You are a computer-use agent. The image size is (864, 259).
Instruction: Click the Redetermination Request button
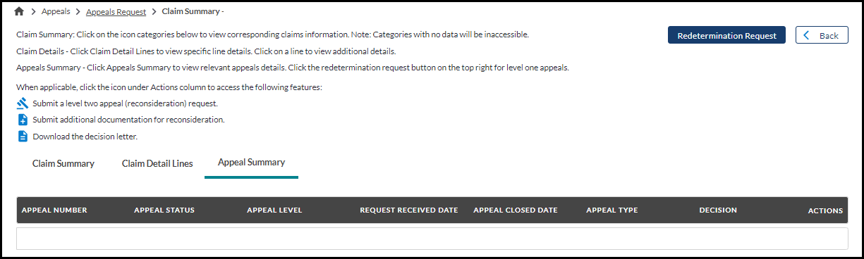(x=726, y=36)
